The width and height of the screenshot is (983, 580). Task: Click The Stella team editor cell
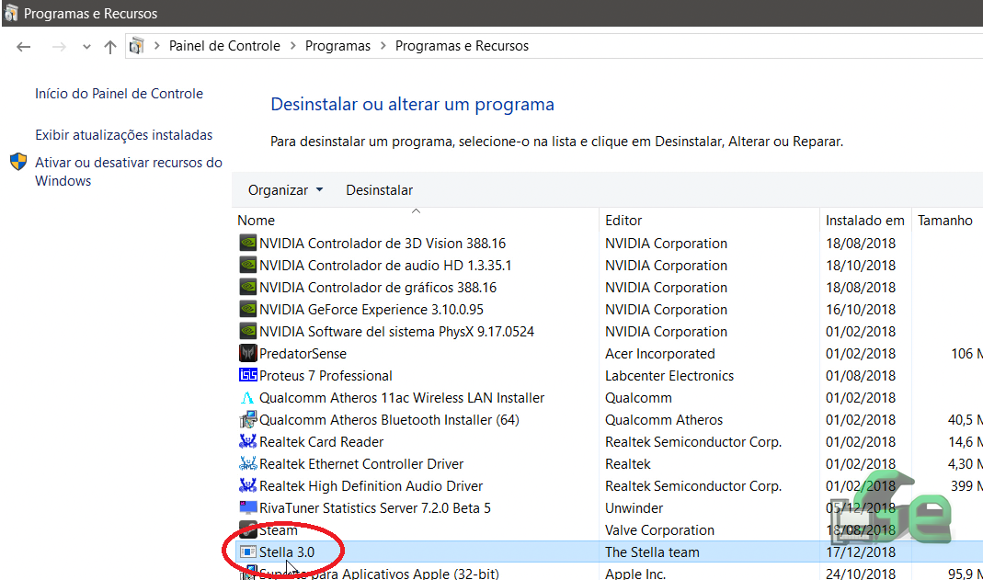pyautogui.click(x=652, y=552)
